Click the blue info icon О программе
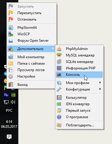The height and width of the screenshot is (144, 112). pyautogui.click(x=59, y=117)
